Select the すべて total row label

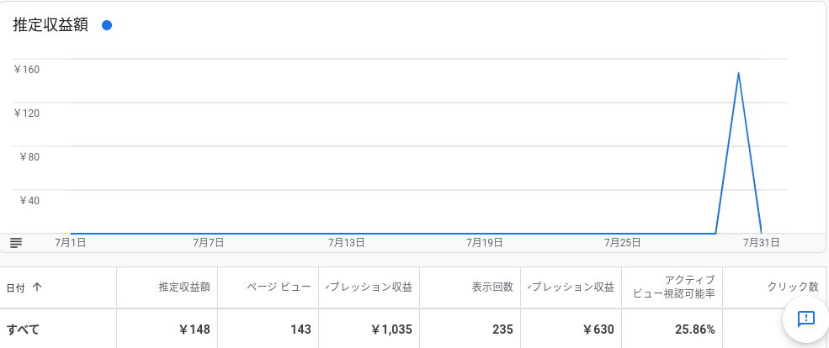tap(23, 330)
